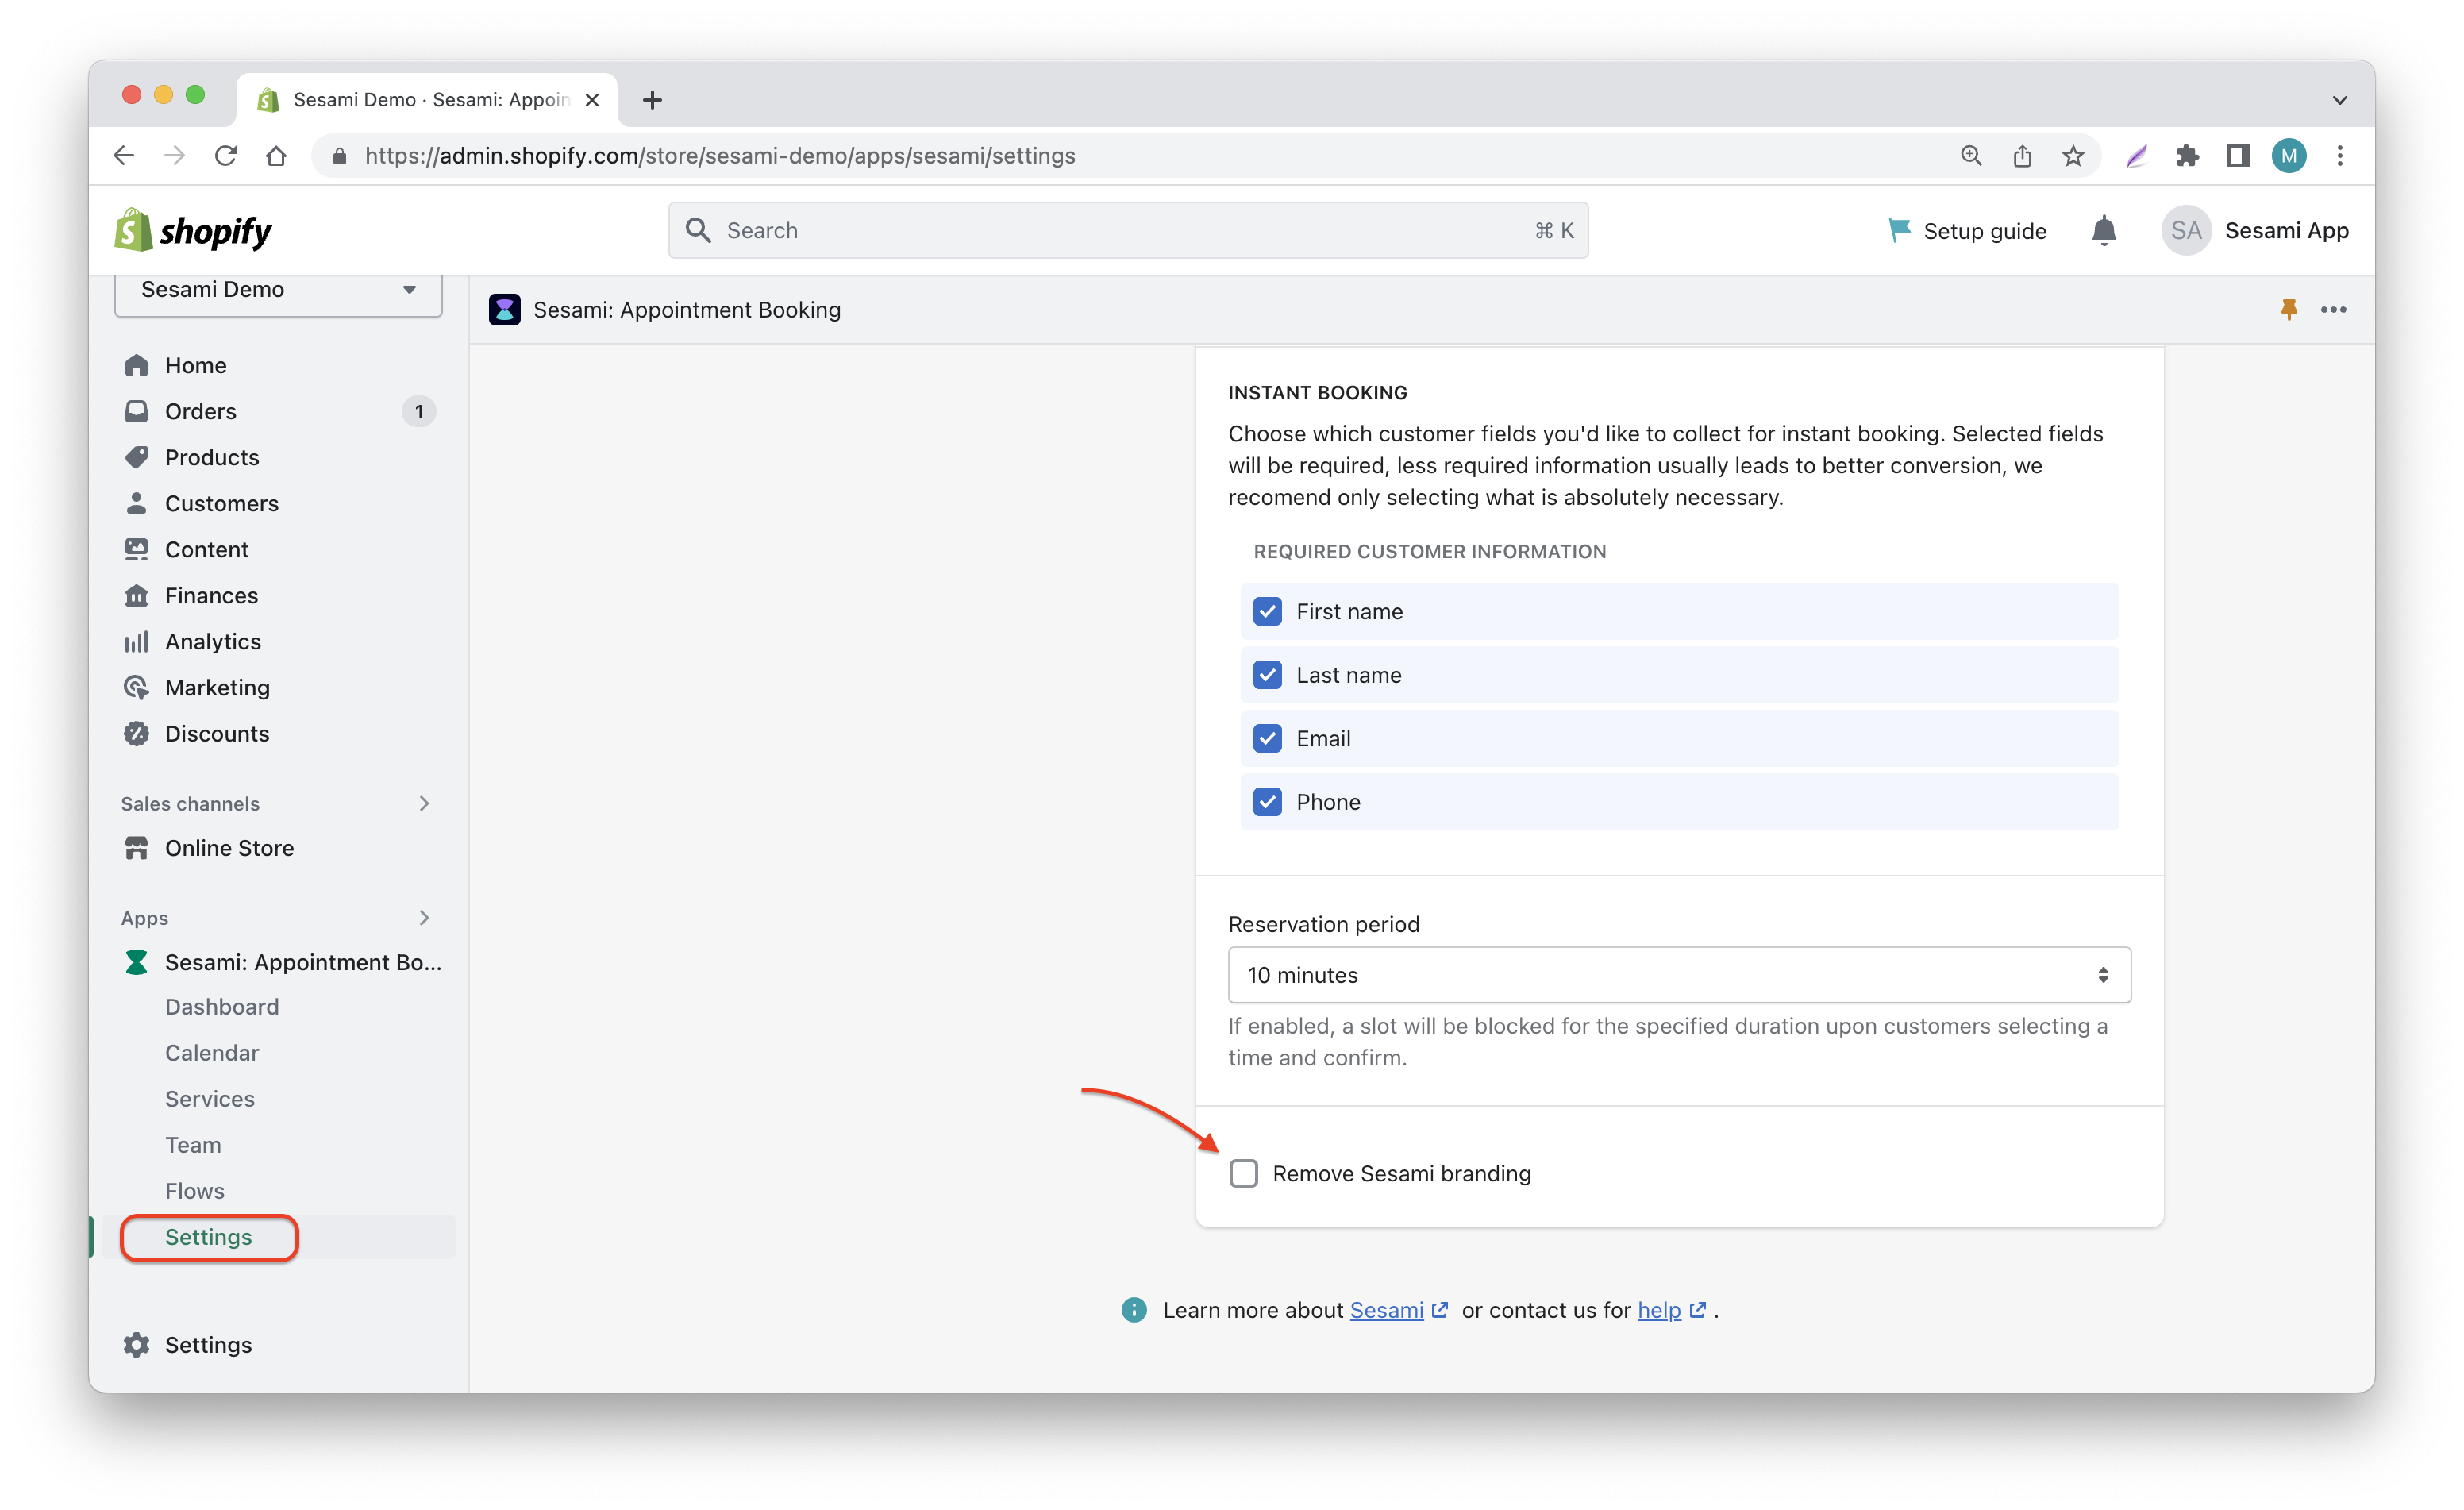Uncheck the Phone checkbox

1267,802
